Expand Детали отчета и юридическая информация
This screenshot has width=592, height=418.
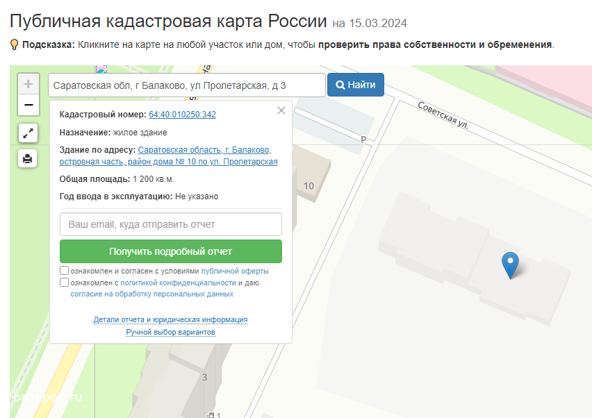point(170,320)
